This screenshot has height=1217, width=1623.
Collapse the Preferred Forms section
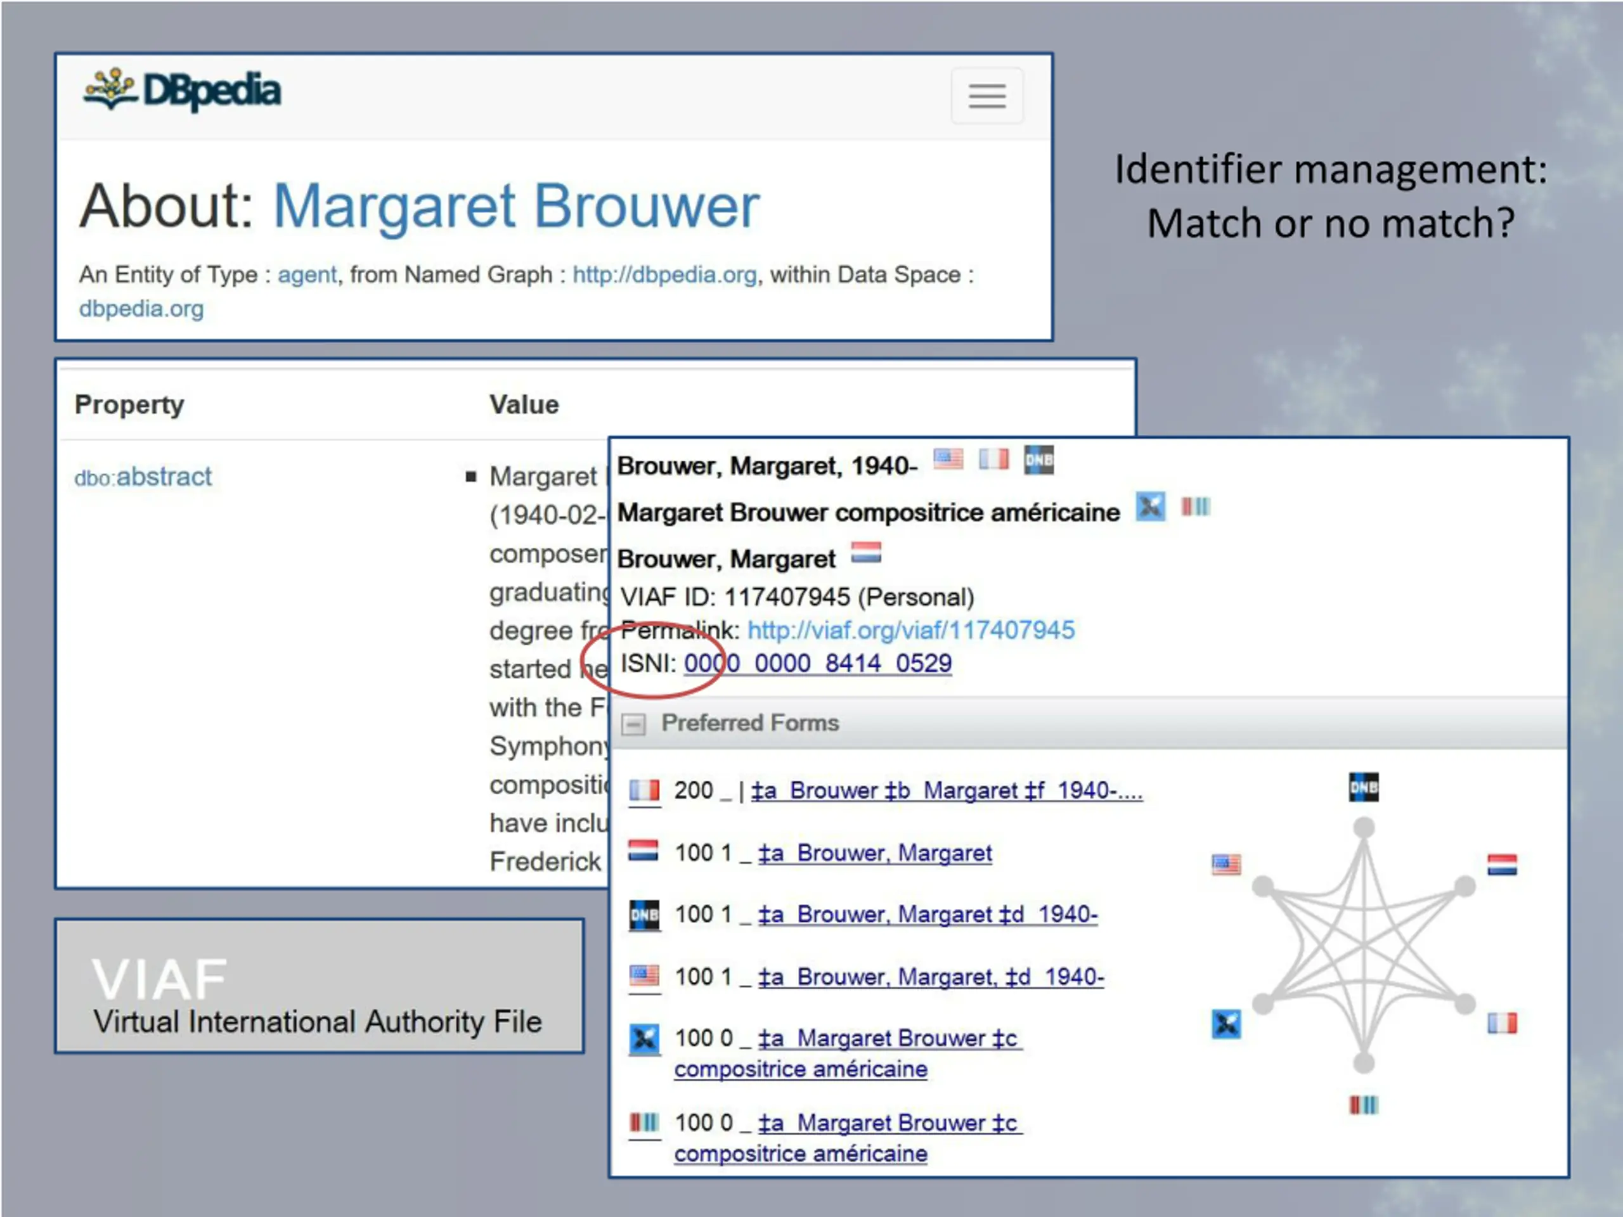633,724
